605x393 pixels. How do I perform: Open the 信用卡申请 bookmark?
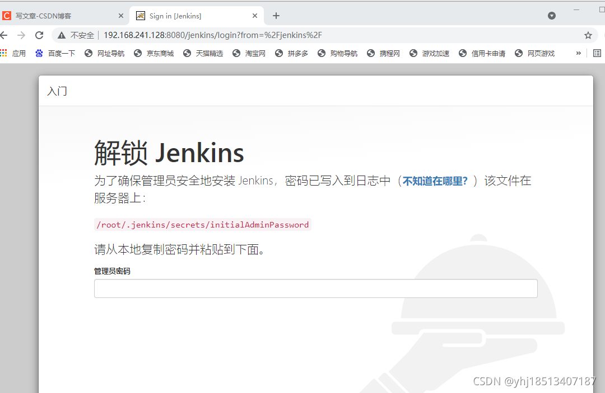[482, 54]
